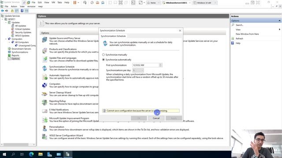Open Synchronization Schedule option icon
282x158 pixels.
(x=45, y=68)
